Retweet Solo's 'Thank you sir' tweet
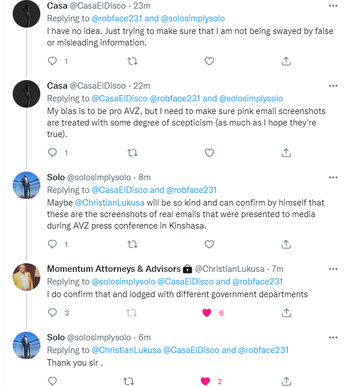 pos(128,381)
